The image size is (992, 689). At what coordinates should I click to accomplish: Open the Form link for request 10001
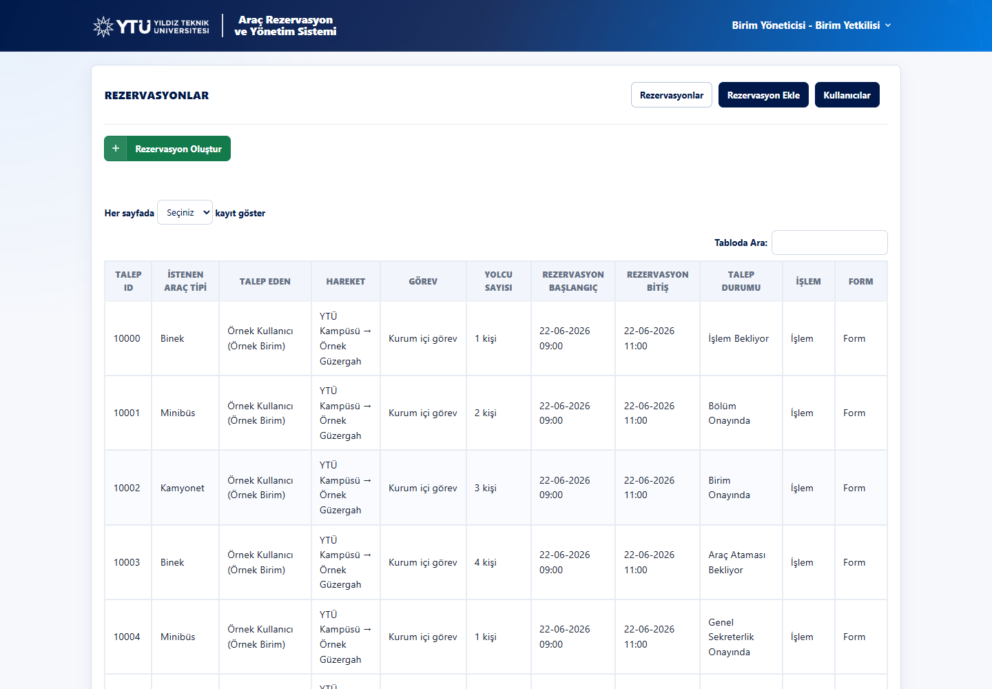tap(854, 413)
